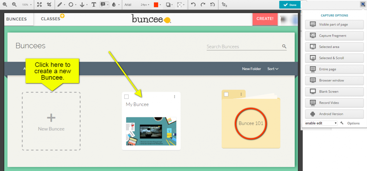
Task: Open the Buncee 101 folder
Action: pos(251,123)
